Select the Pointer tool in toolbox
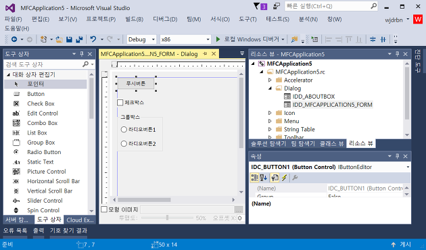This screenshot has width=426, height=250. pos(45,84)
